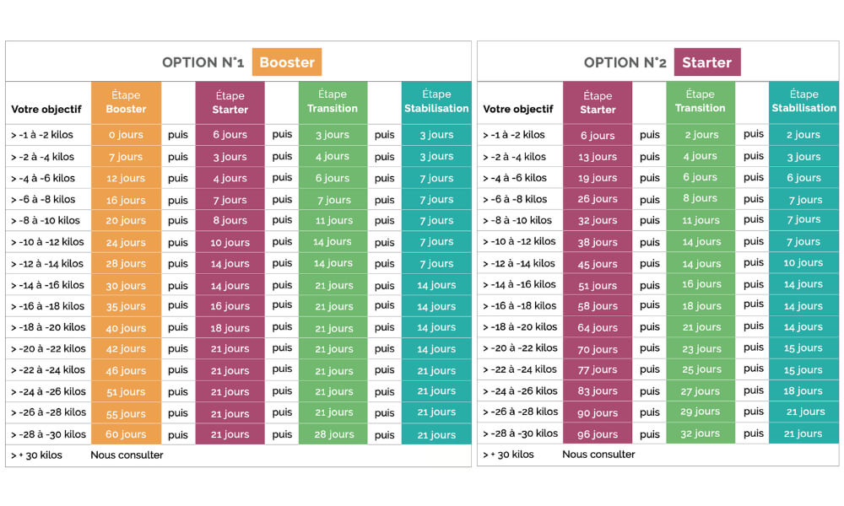Click 'Nous consulter' in the Option N°1 table
The width and height of the screenshot is (844, 506).
pyautogui.click(x=127, y=455)
